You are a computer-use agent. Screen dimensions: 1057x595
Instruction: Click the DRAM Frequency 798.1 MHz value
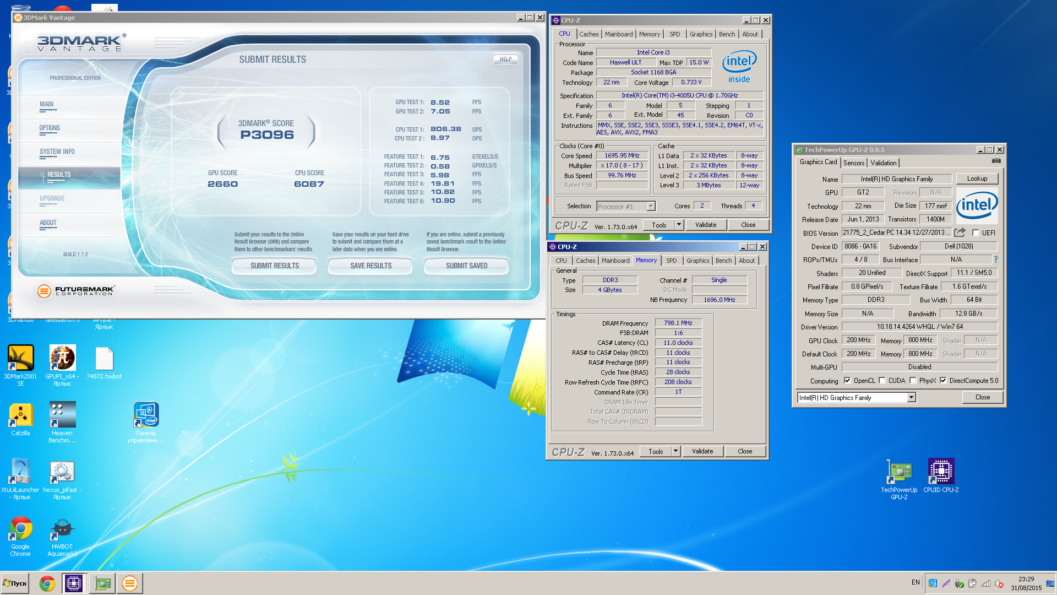pos(678,323)
